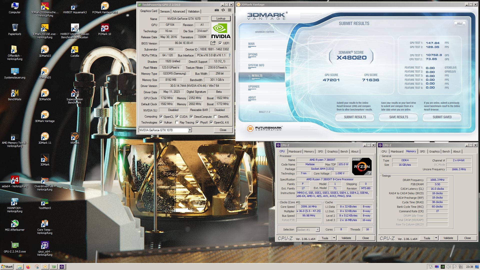The height and width of the screenshot is (270, 480).
Task: Click the Lookup button in GPU-Z
Action: coord(221,18)
